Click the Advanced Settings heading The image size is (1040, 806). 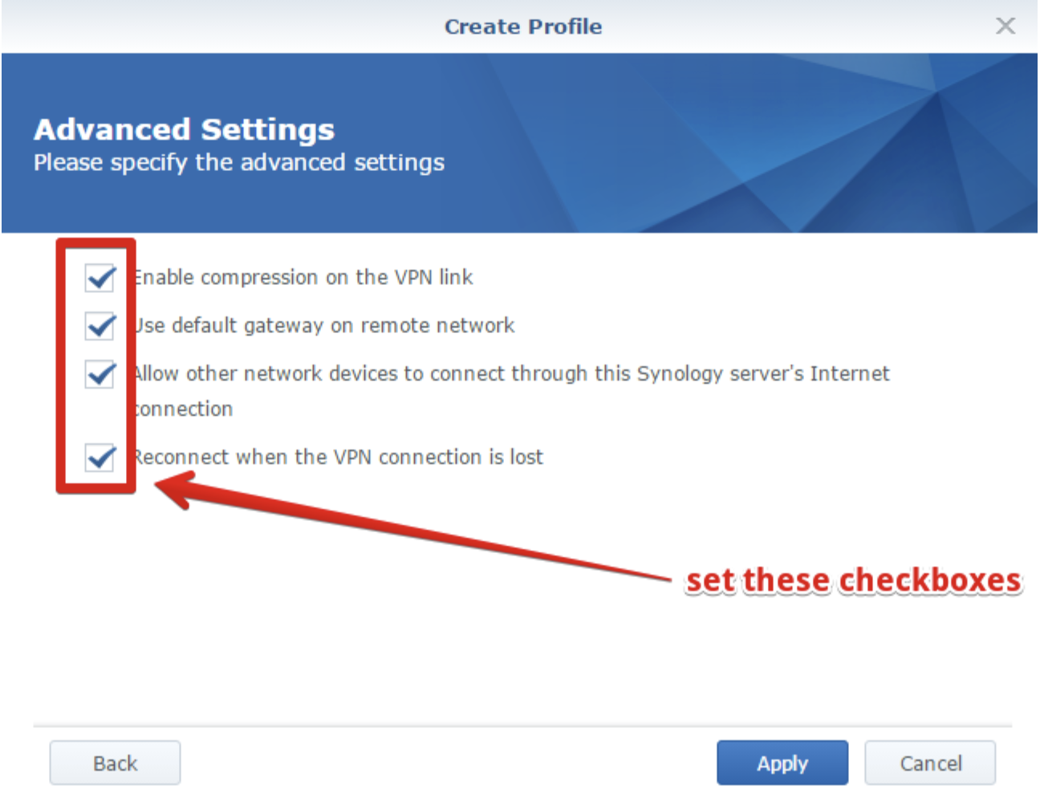click(185, 129)
